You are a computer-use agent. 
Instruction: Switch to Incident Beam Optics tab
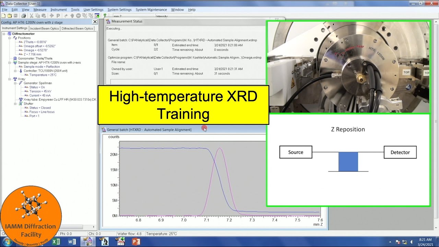pyautogui.click(x=44, y=28)
